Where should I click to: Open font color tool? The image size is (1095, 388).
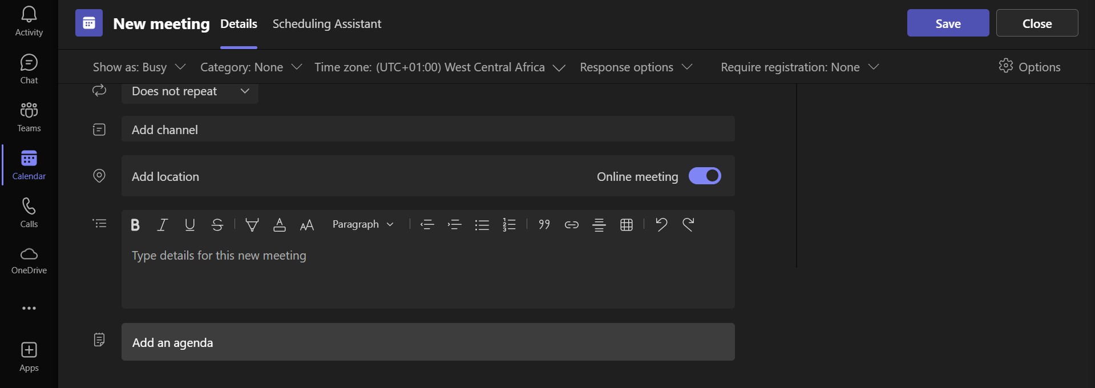[x=280, y=225]
